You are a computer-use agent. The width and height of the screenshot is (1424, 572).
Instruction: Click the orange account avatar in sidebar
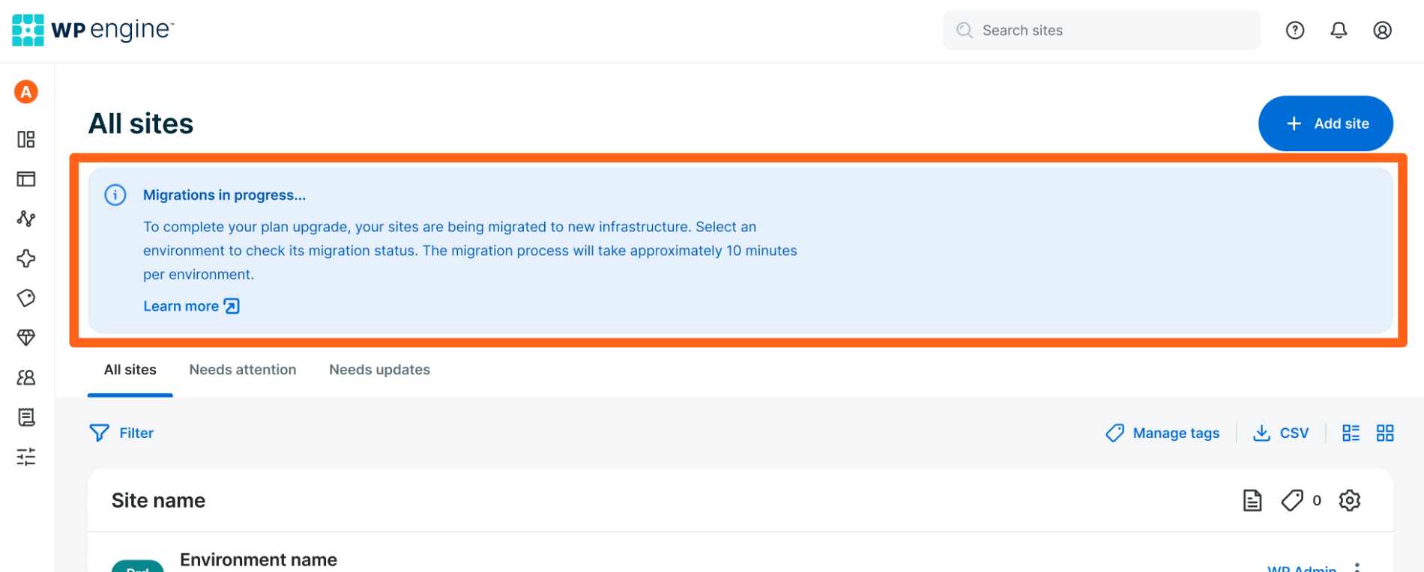pos(26,92)
